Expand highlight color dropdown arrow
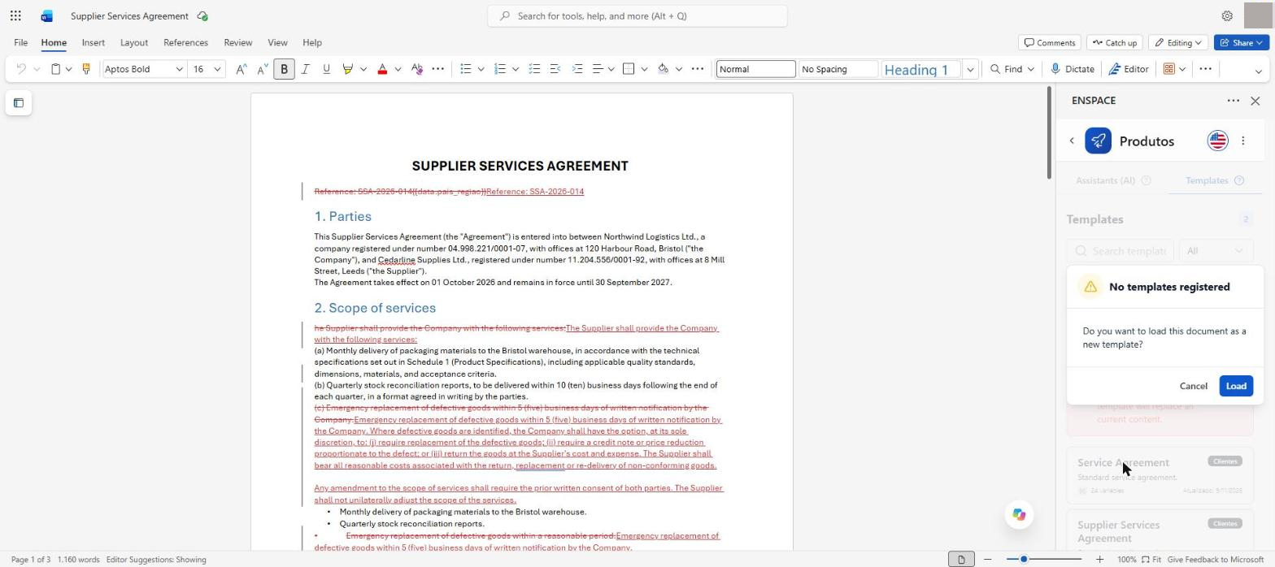The height and width of the screenshot is (567, 1275). pyautogui.click(x=363, y=69)
